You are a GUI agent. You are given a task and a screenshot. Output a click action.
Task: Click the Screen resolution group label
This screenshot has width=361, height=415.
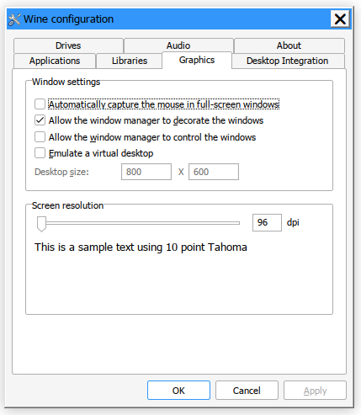coord(67,205)
